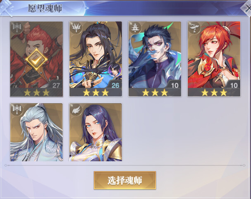Select the purple-haired armored woman card
Screen dimensions: 251x199
pyautogui.click(x=96, y=132)
